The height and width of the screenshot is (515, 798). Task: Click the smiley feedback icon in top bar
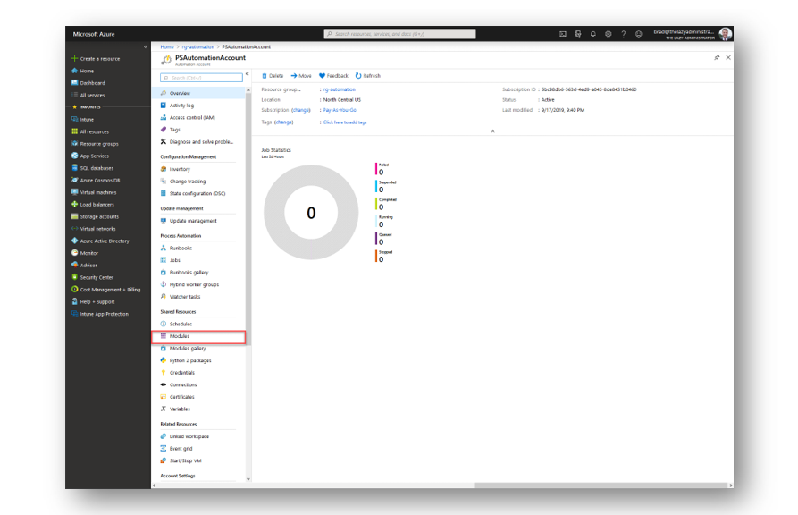click(639, 34)
